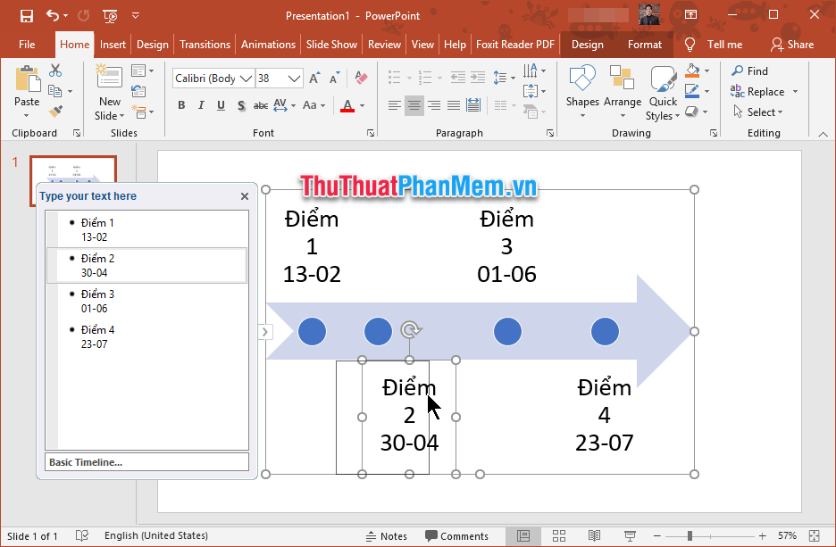Select the Format Painter icon
Viewport: 836px width, 547px height.
[56, 109]
